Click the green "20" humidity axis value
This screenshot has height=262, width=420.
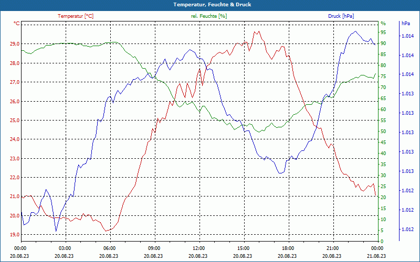383,198
